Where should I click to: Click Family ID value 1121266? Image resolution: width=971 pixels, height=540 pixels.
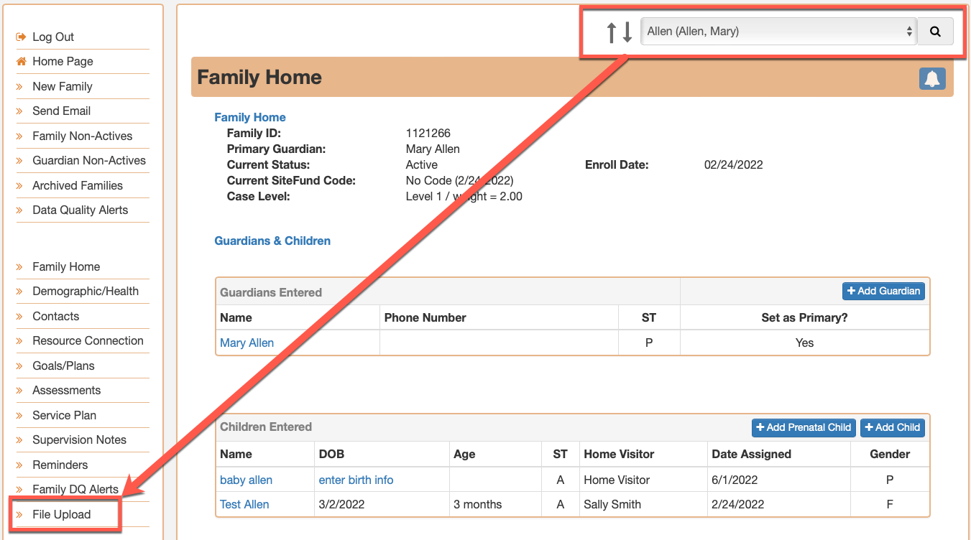tap(428, 134)
